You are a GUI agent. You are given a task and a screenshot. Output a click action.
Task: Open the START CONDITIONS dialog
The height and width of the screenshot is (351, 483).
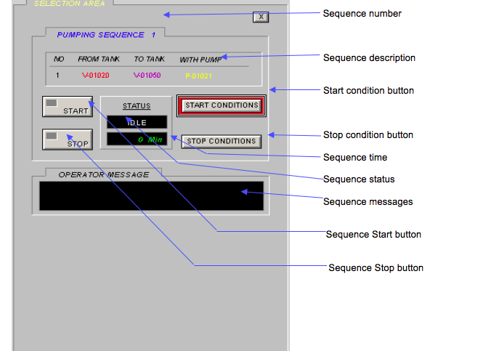tap(222, 105)
